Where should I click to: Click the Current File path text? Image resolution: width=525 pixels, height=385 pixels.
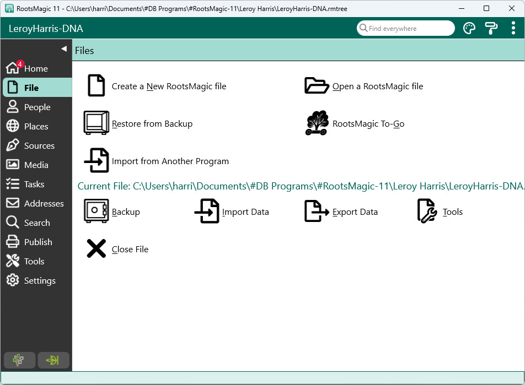[x=301, y=186]
